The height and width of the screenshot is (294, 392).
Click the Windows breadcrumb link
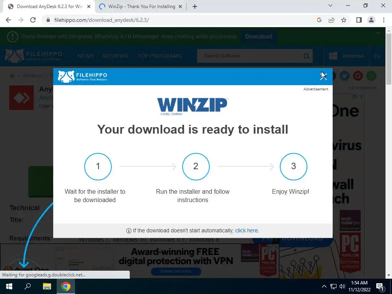(x=33, y=75)
